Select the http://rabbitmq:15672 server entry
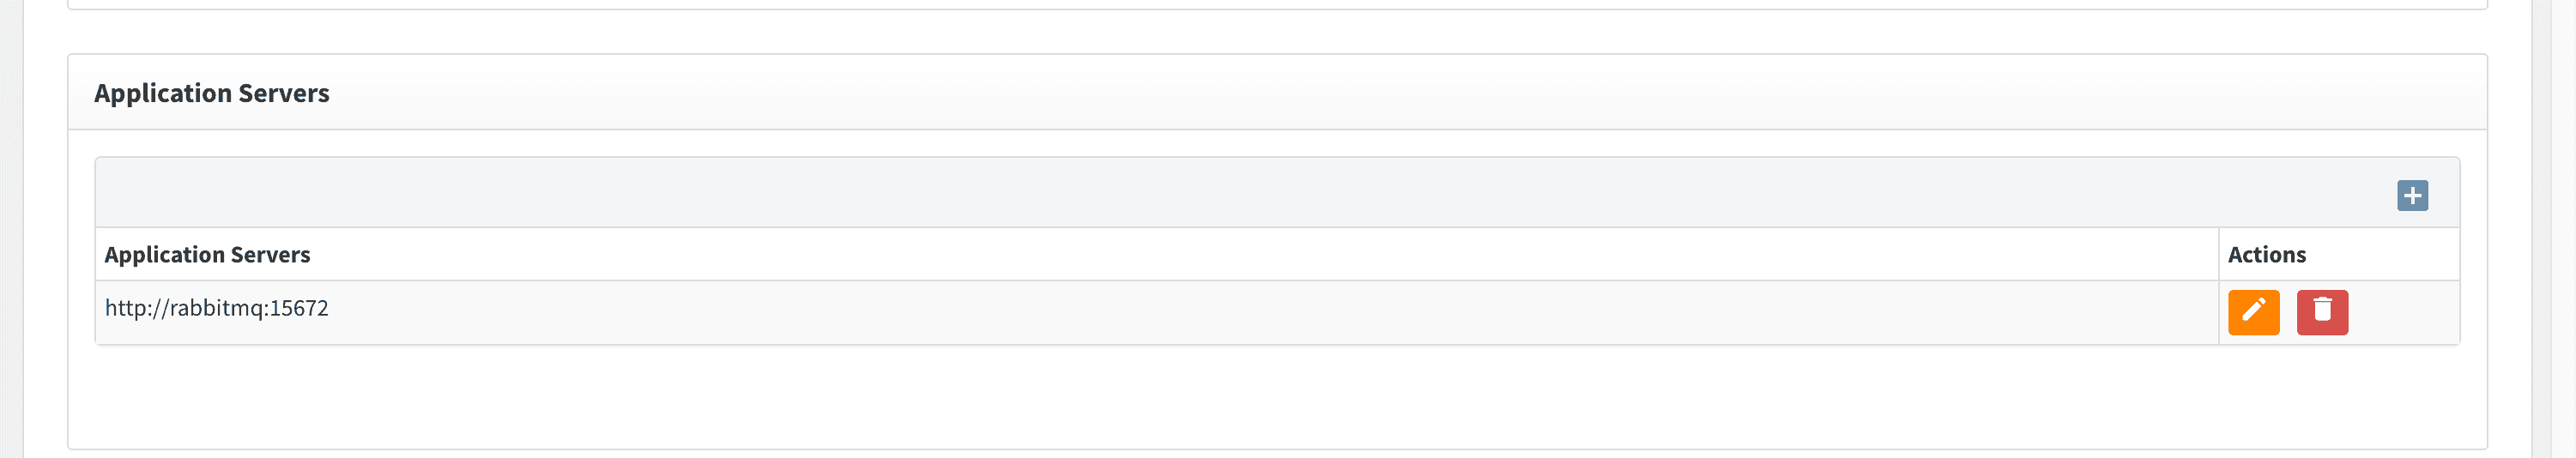The height and width of the screenshot is (458, 2576). coord(217,308)
